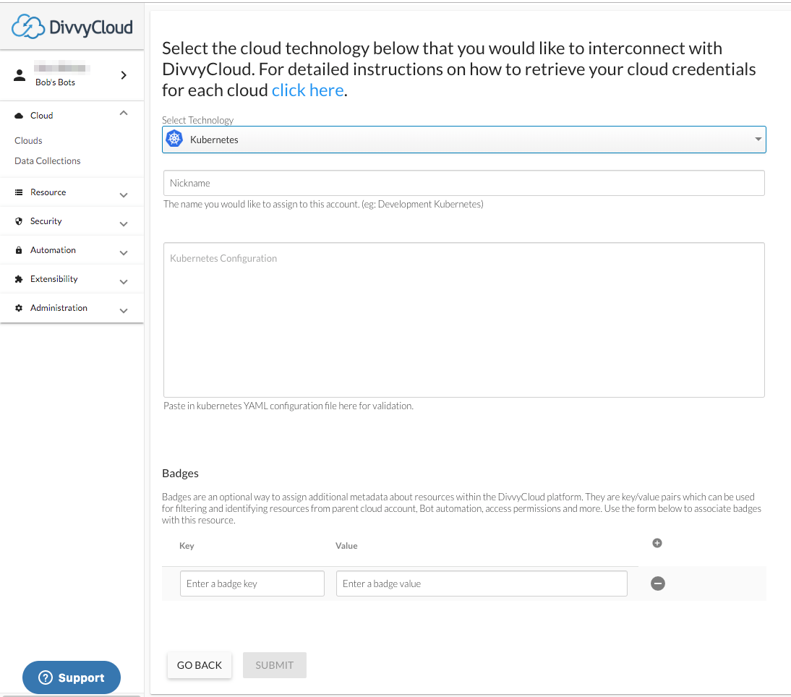Add a new badge with plus icon
This screenshot has height=697, width=791.
click(657, 543)
